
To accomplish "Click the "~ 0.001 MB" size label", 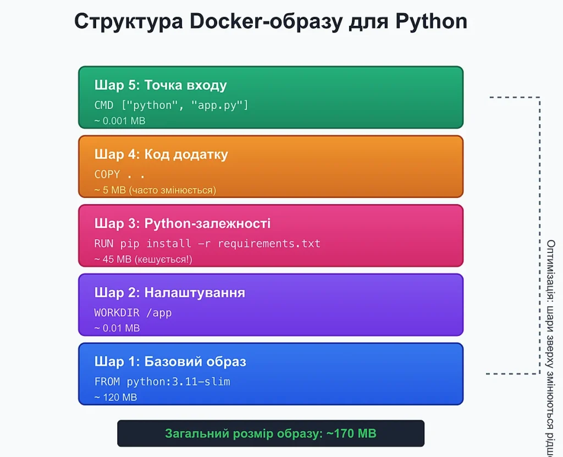I will (x=119, y=120).
